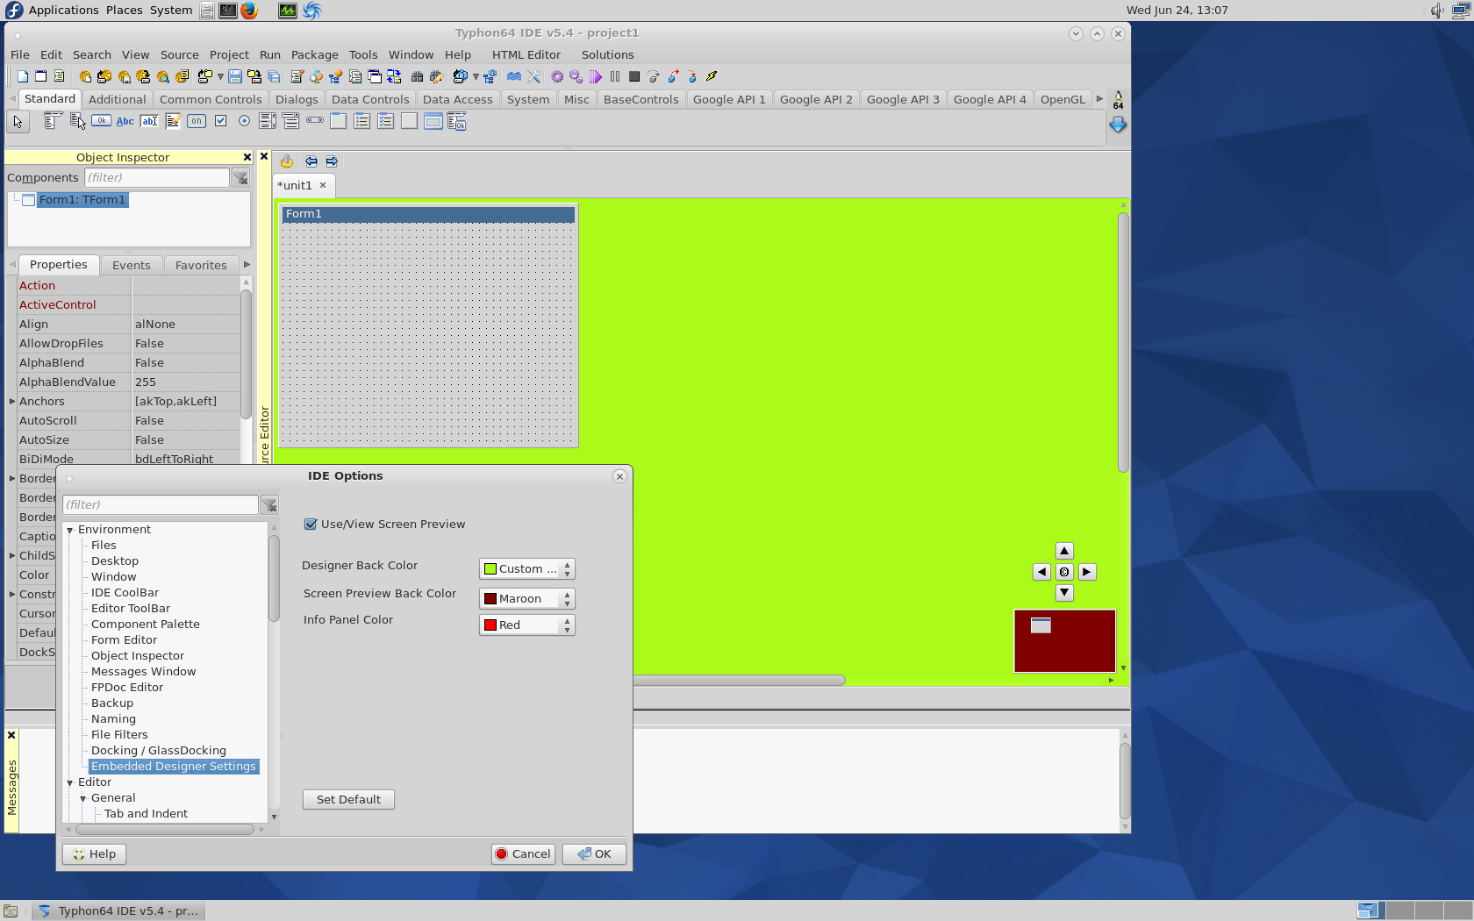Open the Screen Preview Back Color Maroon dropdown
The width and height of the screenshot is (1474, 921).
527,598
